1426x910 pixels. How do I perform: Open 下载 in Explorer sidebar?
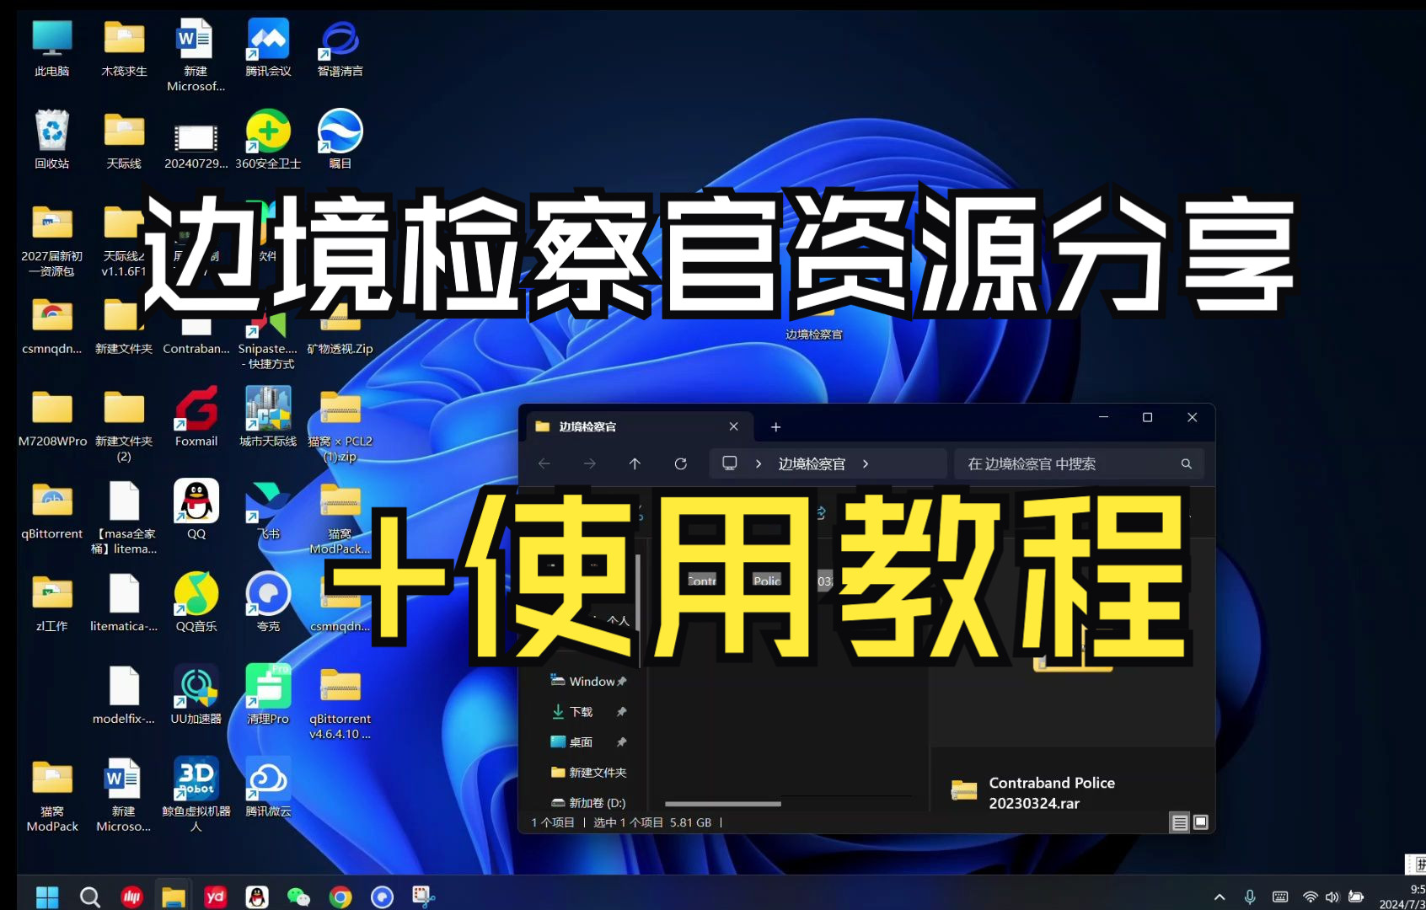(x=588, y=711)
